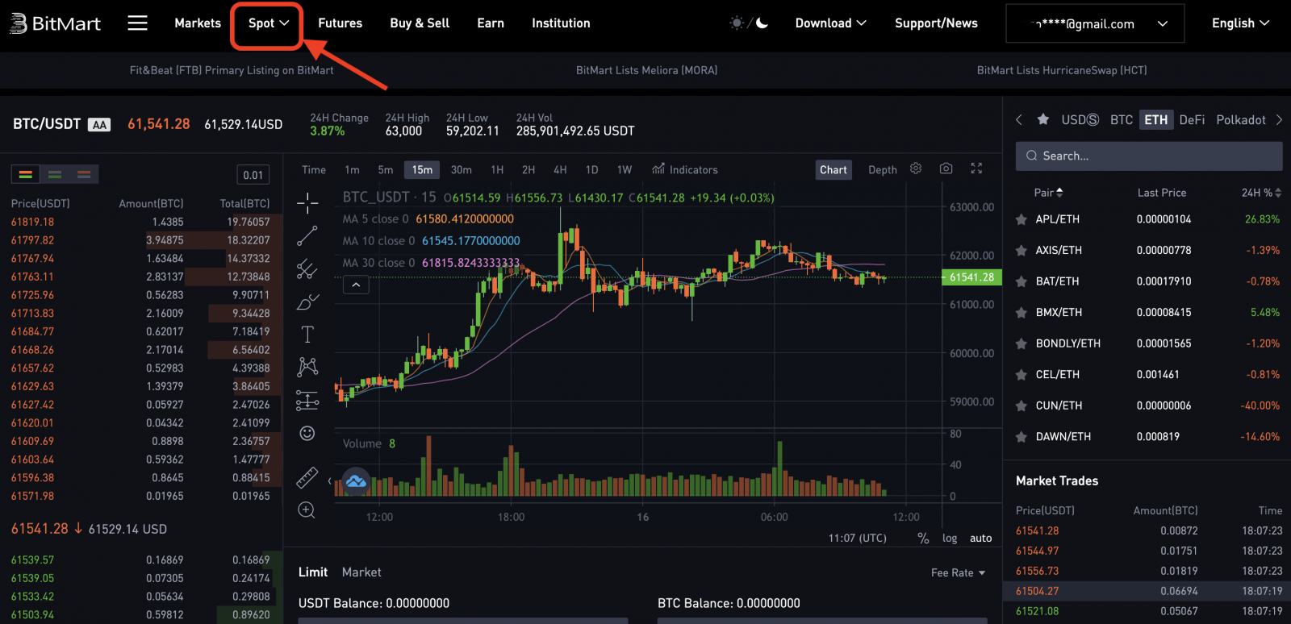This screenshot has height=624, width=1291.
Task: Select the crosshair cursor tool
Action: click(x=307, y=202)
